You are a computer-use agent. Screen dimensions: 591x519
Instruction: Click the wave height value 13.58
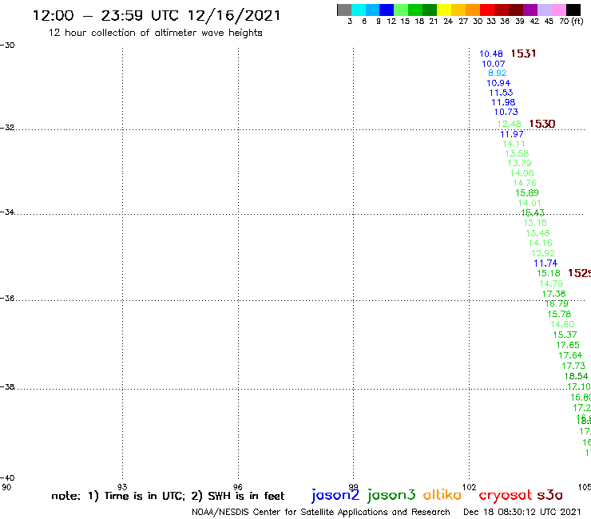pyautogui.click(x=517, y=153)
